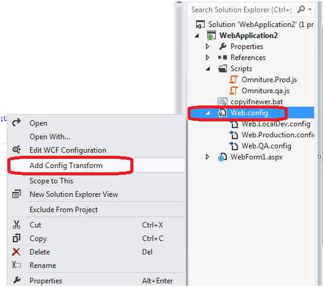Click the Scripts folder icon
The image size is (324, 287).
pos(223,69)
